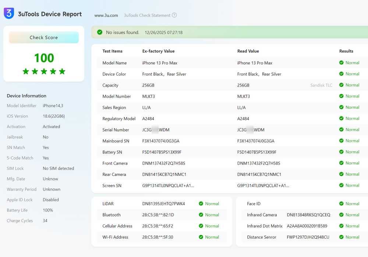368x257 pixels.
Task: Open the www.3u.com link
Action: click(106, 15)
